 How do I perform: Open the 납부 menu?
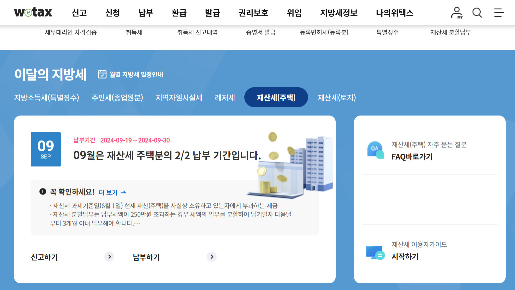click(146, 13)
